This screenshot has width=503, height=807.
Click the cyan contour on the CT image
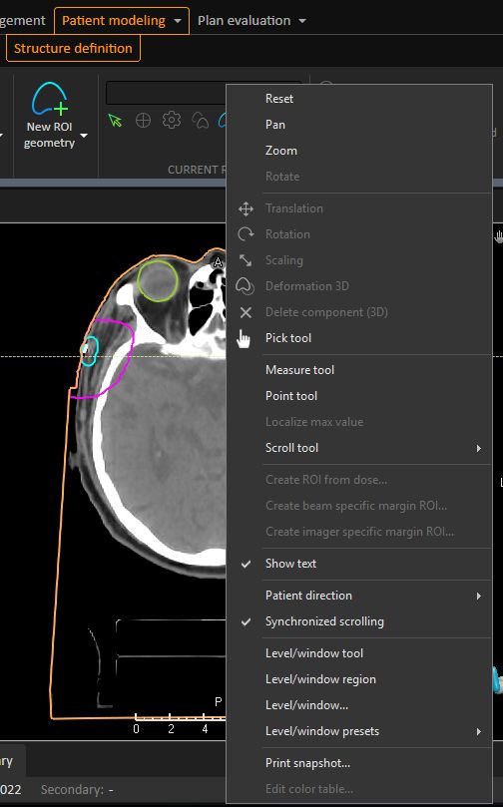pyautogui.click(x=90, y=351)
